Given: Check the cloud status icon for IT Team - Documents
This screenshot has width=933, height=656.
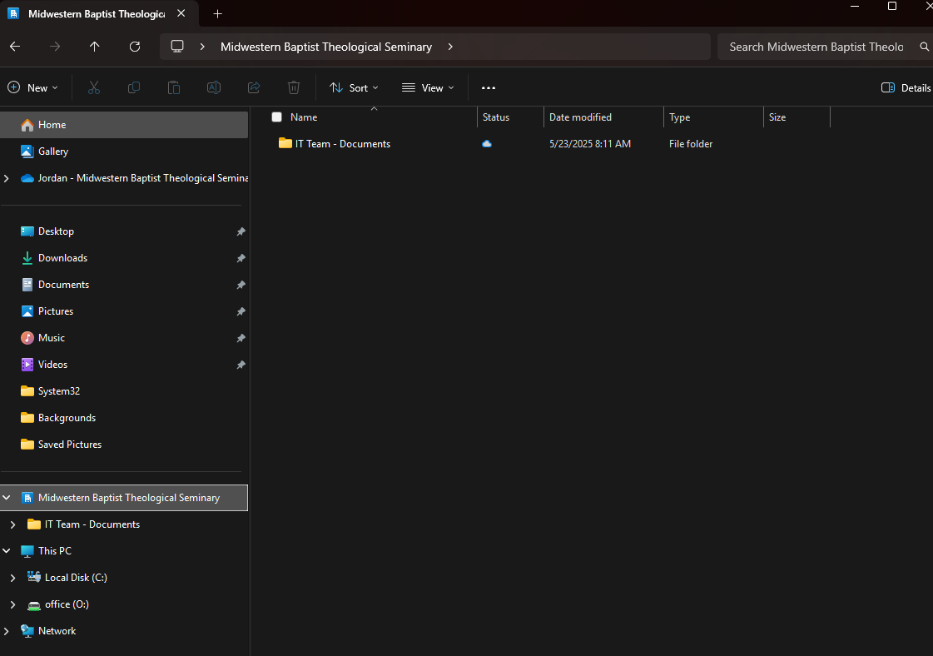Looking at the screenshot, I should [x=487, y=143].
